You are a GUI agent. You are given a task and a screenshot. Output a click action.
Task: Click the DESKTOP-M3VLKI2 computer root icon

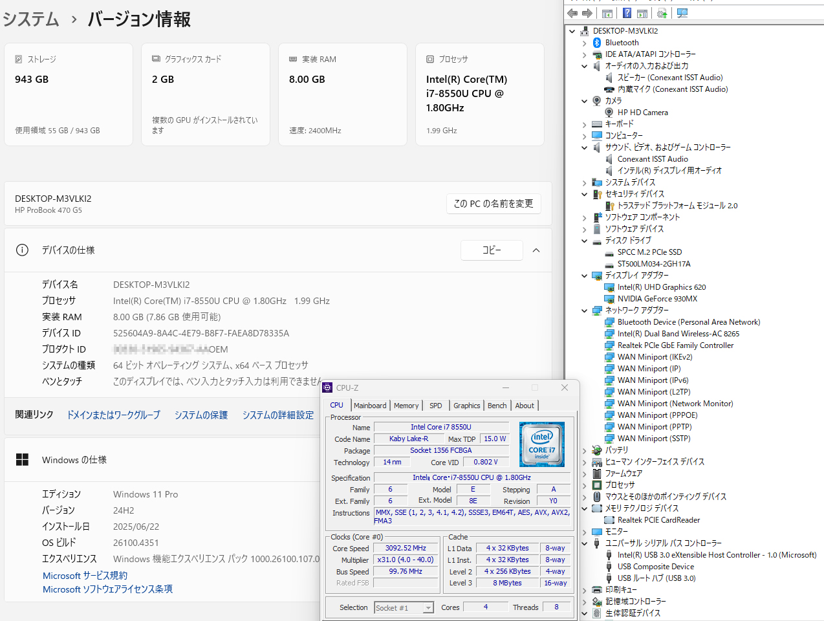585,31
